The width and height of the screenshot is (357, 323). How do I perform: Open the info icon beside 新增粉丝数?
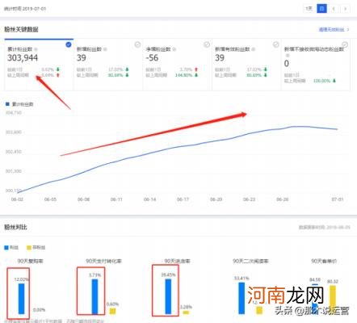pyautogui.click(x=105, y=49)
